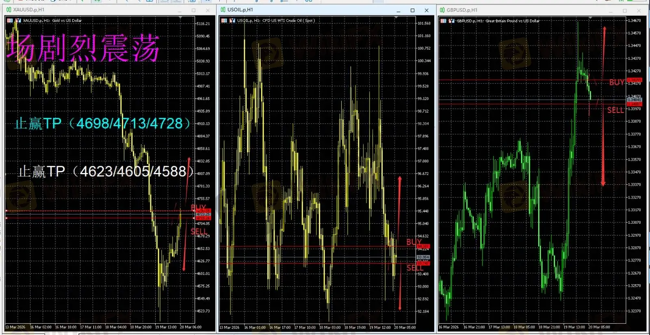This screenshot has width=650, height=335.
Task: Select the BUY label on the GBPUSD chart
Action: click(x=616, y=82)
